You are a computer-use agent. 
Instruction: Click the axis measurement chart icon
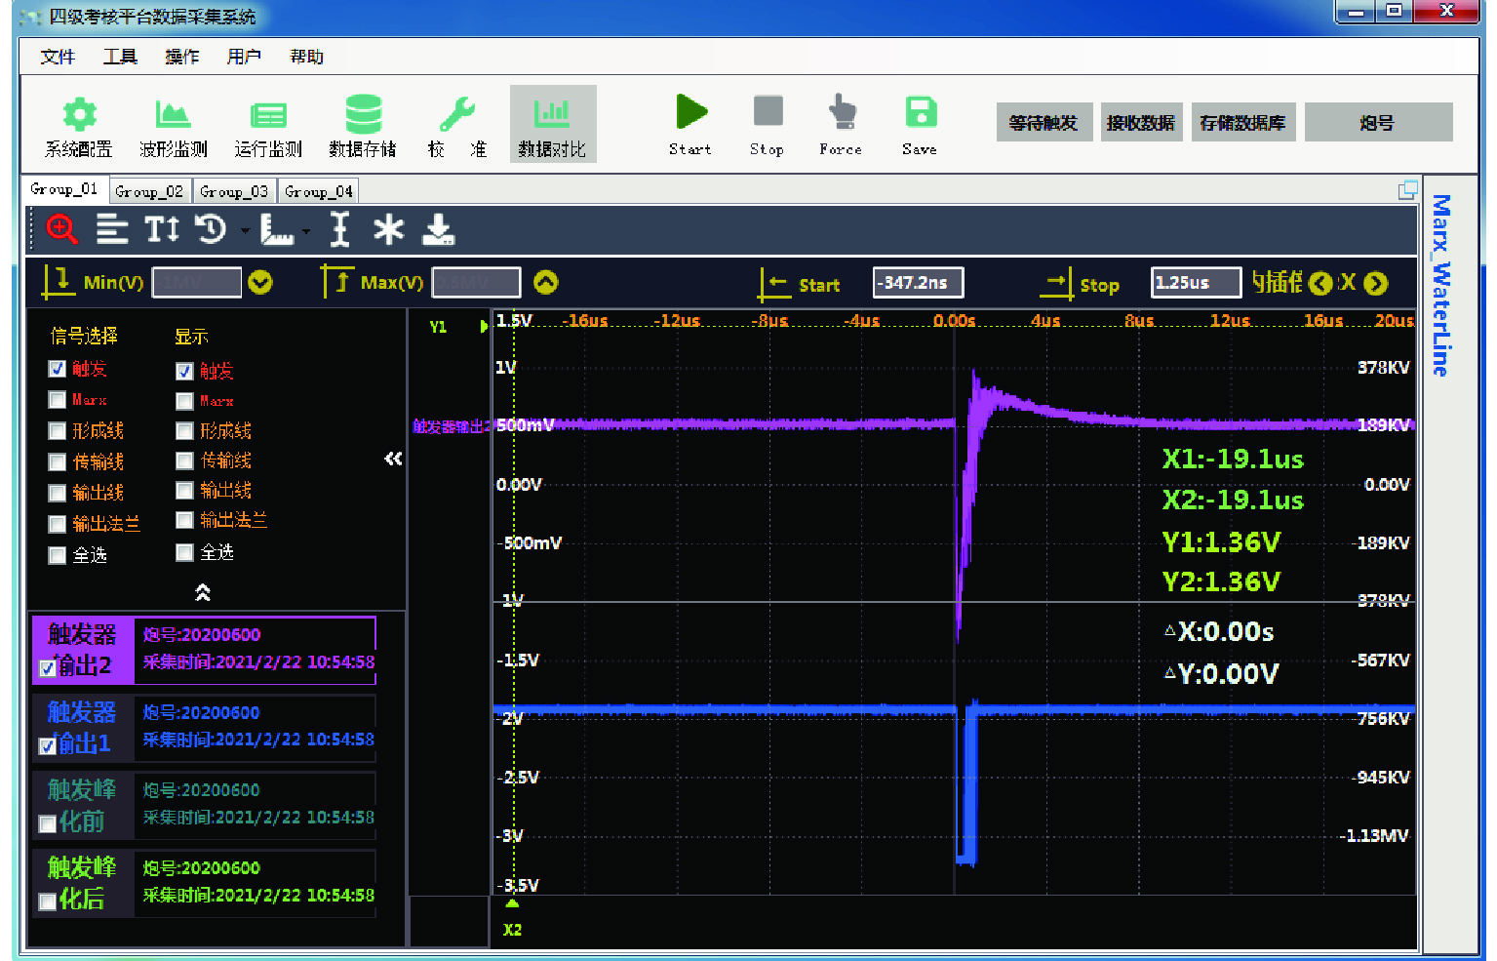click(277, 230)
